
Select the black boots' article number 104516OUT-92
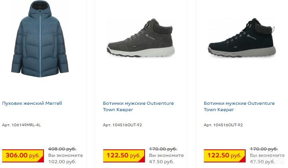(x=223, y=125)
